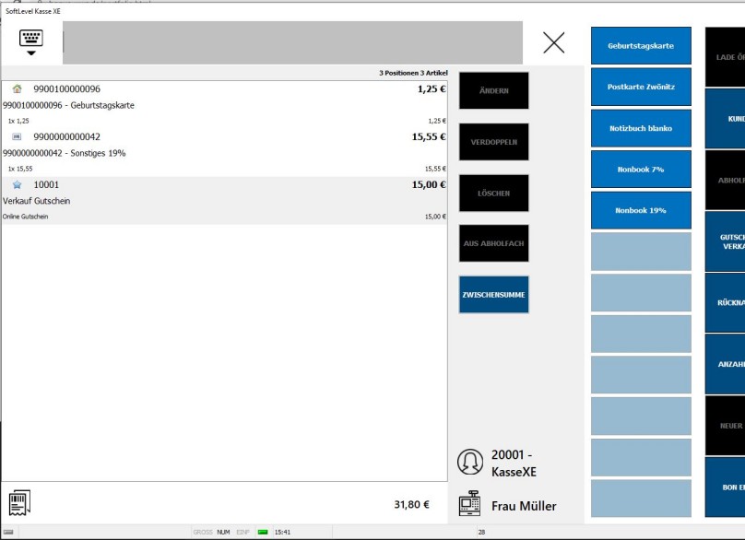Click the cash register icon by Frau Müller
Image resolution: width=745 pixels, height=540 pixels.
tap(470, 504)
